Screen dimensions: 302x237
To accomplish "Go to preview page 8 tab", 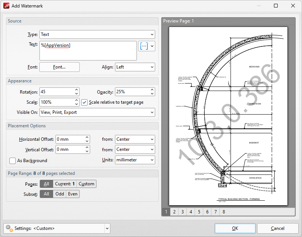I will 223,212.
